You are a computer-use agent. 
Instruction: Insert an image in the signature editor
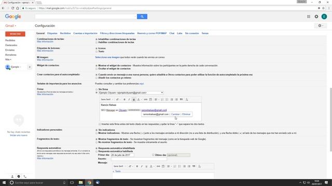point(150,99)
